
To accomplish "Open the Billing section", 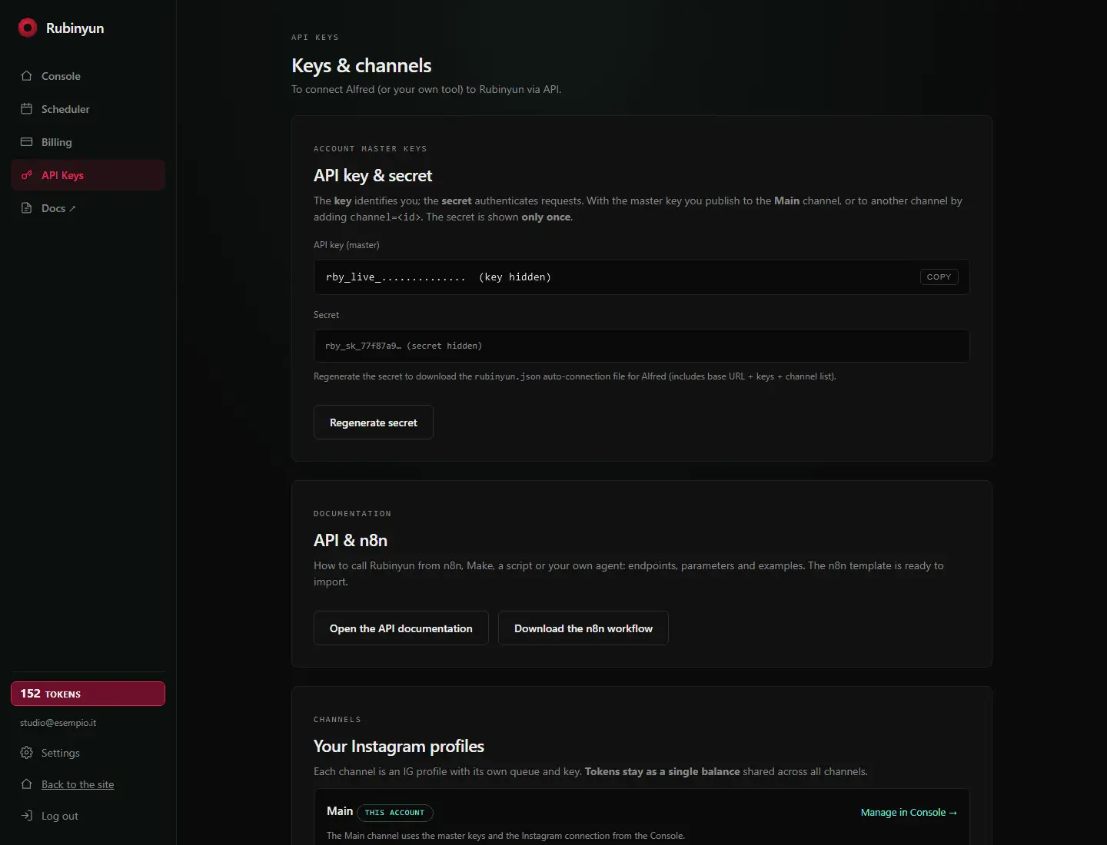I will click(88, 142).
